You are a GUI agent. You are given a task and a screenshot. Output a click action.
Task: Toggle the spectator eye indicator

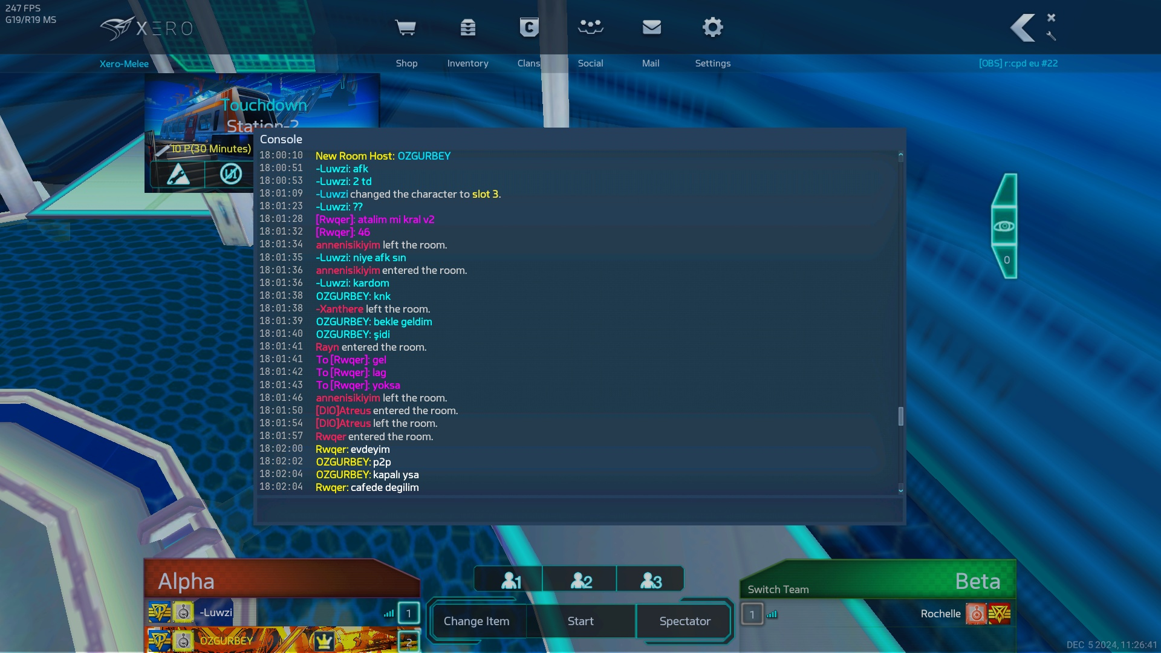(x=1004, y=226)
